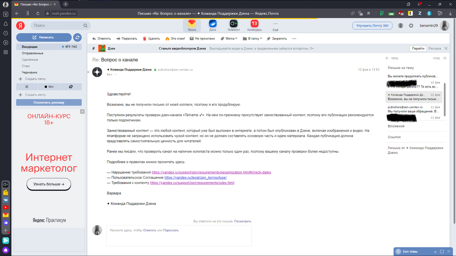
Task: Pin the message (Закрепить)
Action: [x=277, y=38]
